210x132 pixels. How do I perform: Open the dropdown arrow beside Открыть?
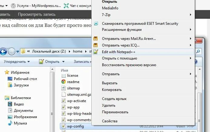(63, 62)
